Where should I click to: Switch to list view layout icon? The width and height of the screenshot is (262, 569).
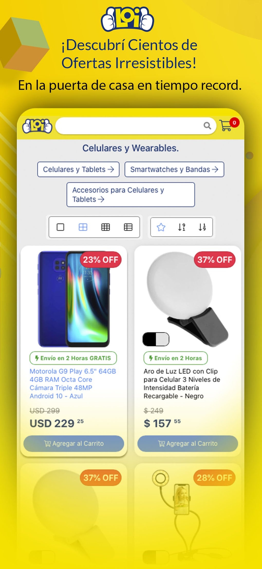(128, 227)
